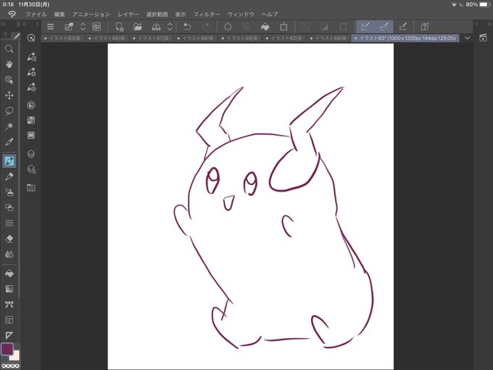Select the highlighted Pen tool

click(9, 161)
